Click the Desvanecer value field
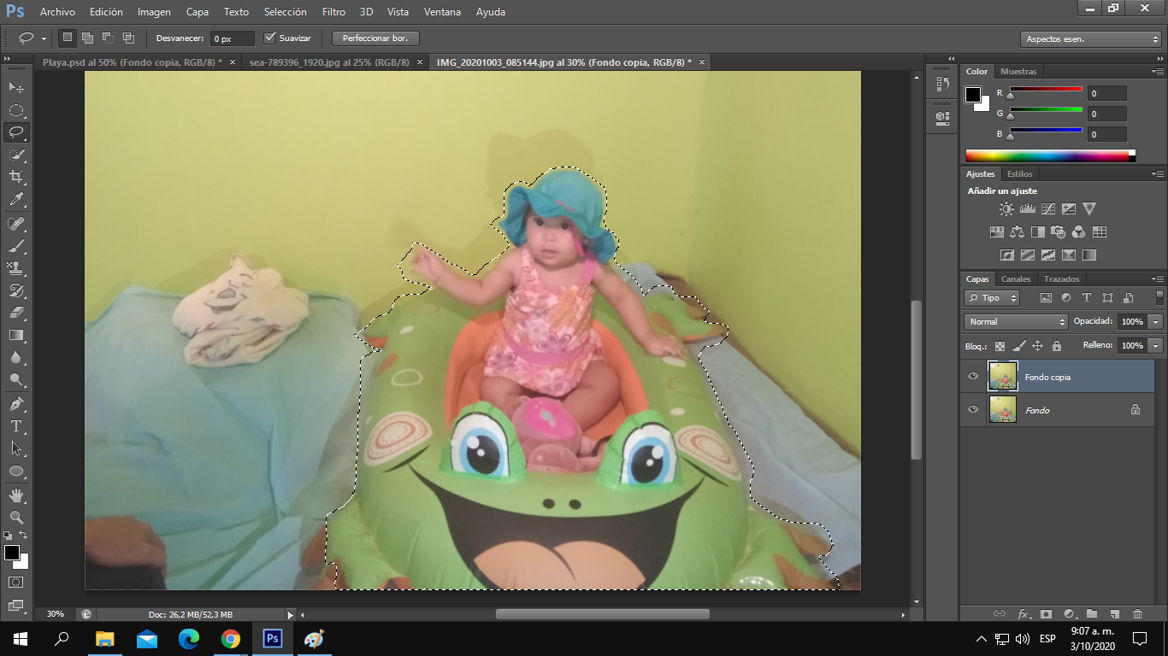This screenshot has height=656, width=1168. click(233, 38)
